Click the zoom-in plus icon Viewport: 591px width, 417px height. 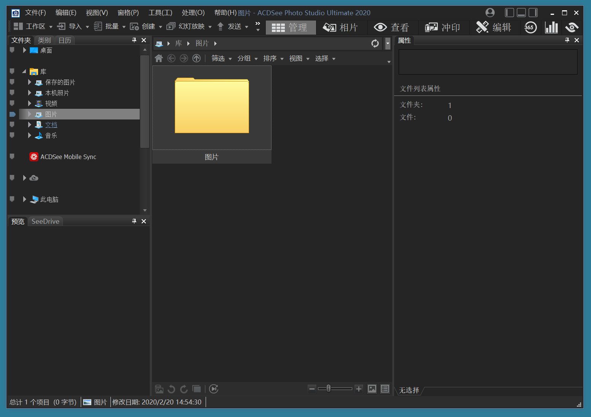tap(358, 388)
